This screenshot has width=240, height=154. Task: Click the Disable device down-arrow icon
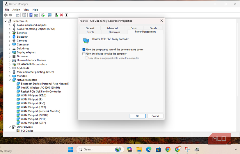66,15
